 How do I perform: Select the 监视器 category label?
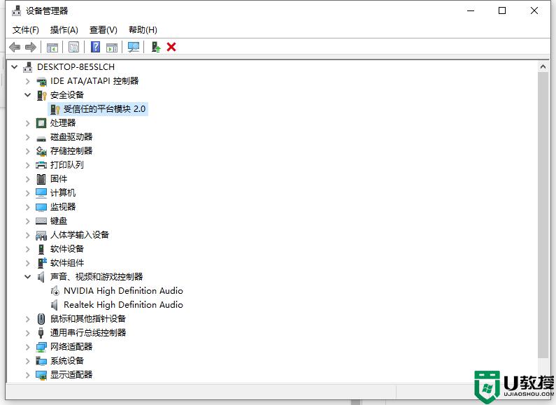pyautogui.click(x=63, y=207)
